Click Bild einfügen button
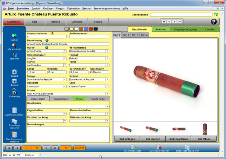The image size is (226, 159). pos(127,139)
